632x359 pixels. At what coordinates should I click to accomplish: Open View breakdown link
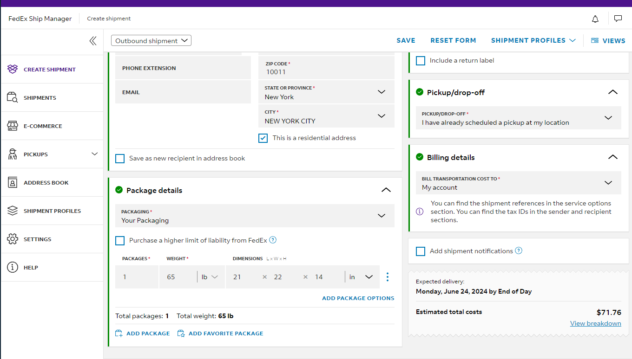[596, 324]
